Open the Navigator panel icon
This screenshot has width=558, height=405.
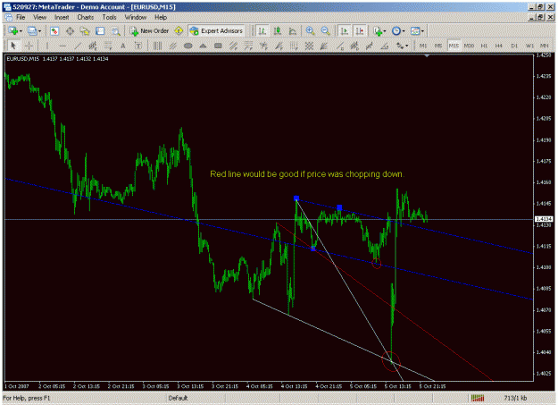pyautogui.click(x=85, y=31)
